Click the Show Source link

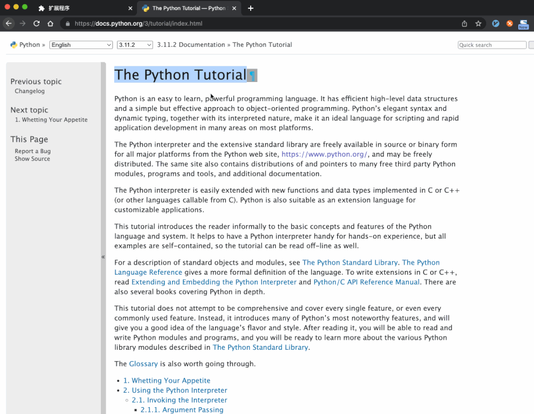[x=32, y=159]
